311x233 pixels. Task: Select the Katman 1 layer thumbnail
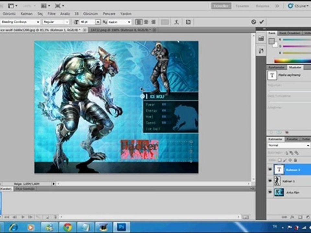click(277, 181)
